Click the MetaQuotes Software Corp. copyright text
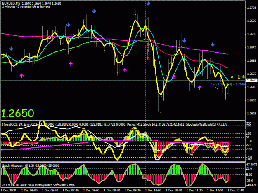The image size is (258, 193). [38, 185]
